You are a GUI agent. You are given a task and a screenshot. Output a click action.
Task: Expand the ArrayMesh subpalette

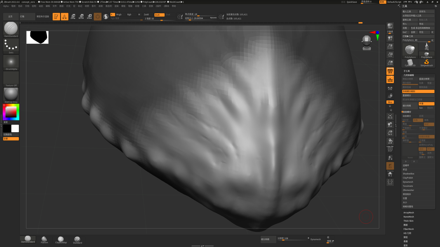point(409,212)
